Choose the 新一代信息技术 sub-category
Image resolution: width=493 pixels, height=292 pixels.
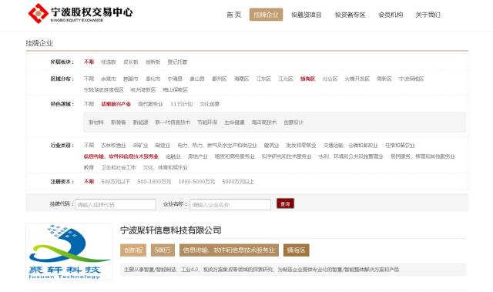[x=173, y=123]
